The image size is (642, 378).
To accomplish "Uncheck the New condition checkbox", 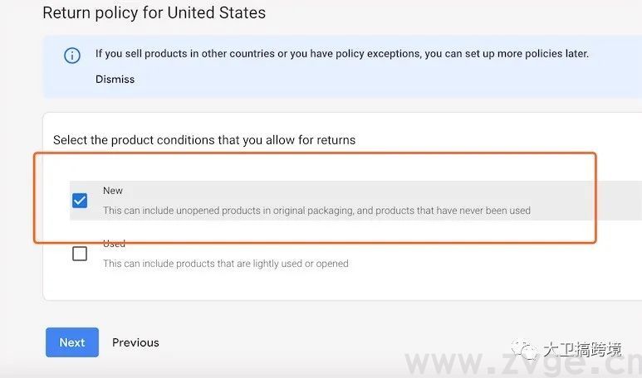I will [80, 201].
